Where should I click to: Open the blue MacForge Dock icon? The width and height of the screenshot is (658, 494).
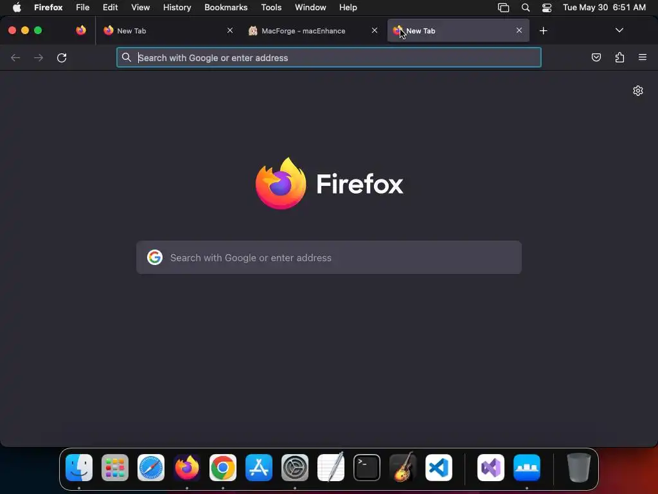(x=527, y=468)
